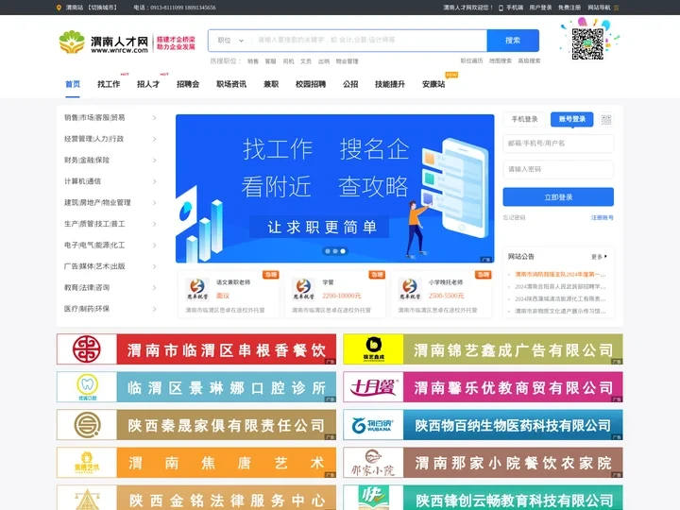Click the 那家小院 logo
This screenshot has width=680, height=510.
[373, 462]
